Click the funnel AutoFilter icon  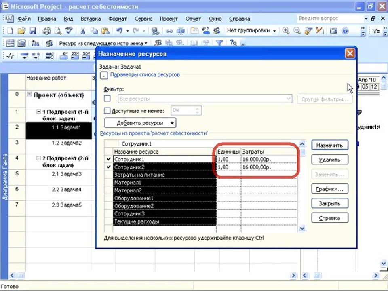tap(219, 43)
